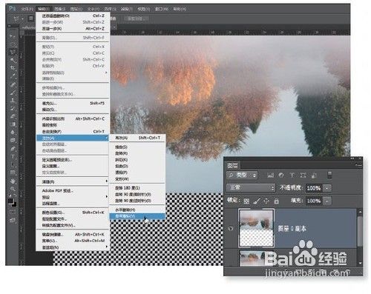Toggle adjustment layer filter icon
This screenshot has width=371, height=294.
[x=281, y=176]
